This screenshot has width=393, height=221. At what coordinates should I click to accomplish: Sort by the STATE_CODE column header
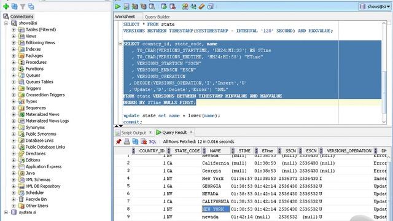(x=185, y=150)
